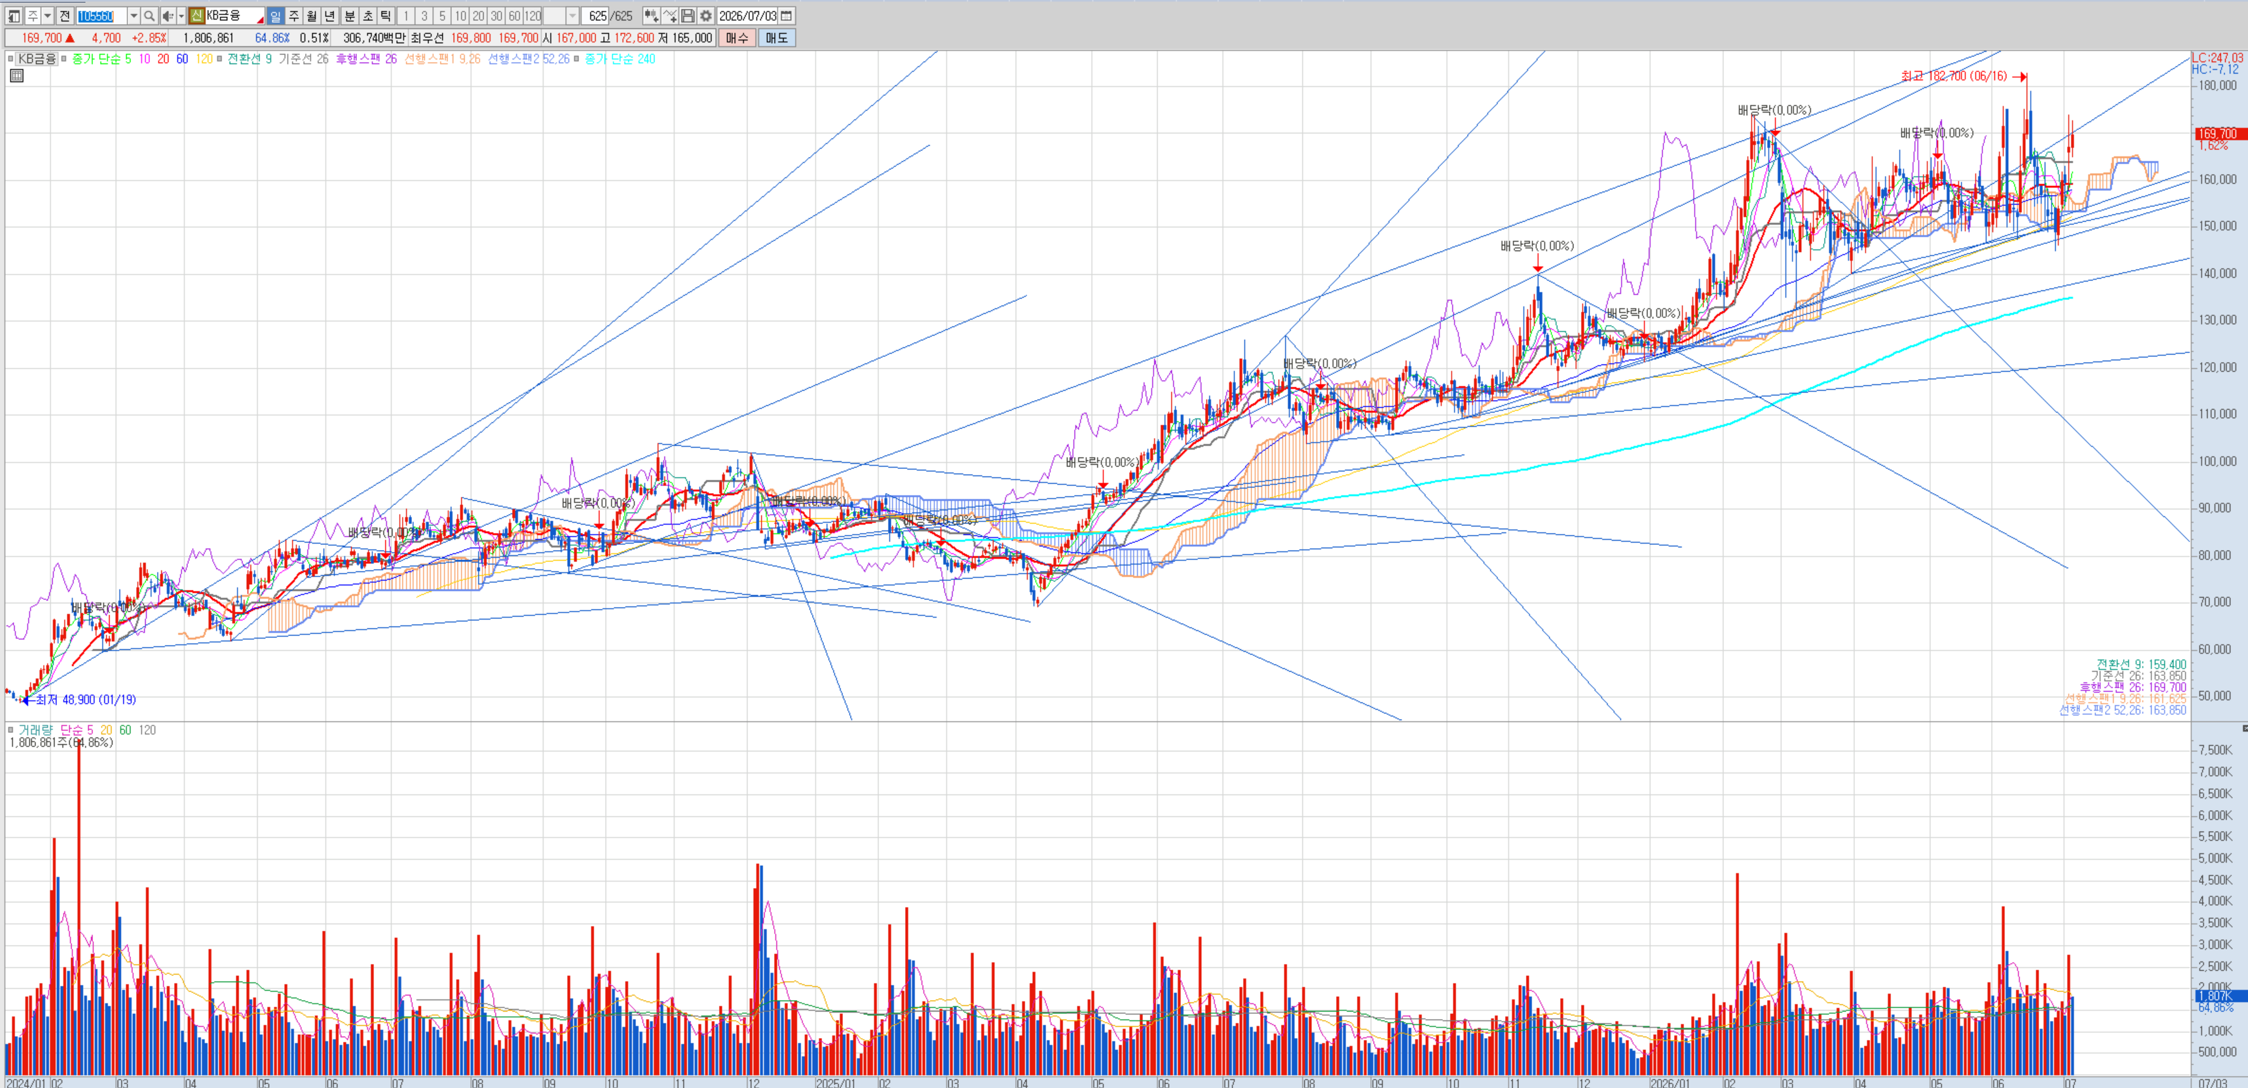This screenshot has width=2248, height=1088.
Task: Choose the 10 interval preset
Action: tap(461, 16)
